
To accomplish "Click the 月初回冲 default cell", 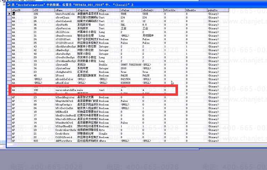I will tap(153, 35).
